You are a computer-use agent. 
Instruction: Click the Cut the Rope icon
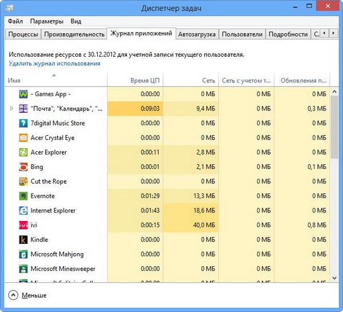(23, 181)
